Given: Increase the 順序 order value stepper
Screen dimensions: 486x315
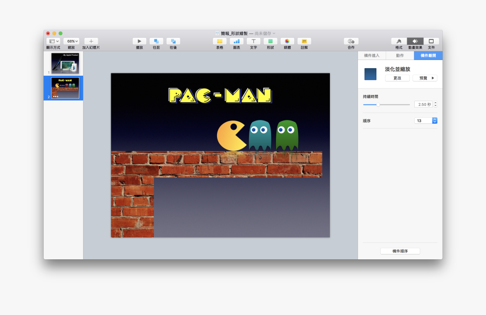Looking at the screenshot, I should point(434,118).
